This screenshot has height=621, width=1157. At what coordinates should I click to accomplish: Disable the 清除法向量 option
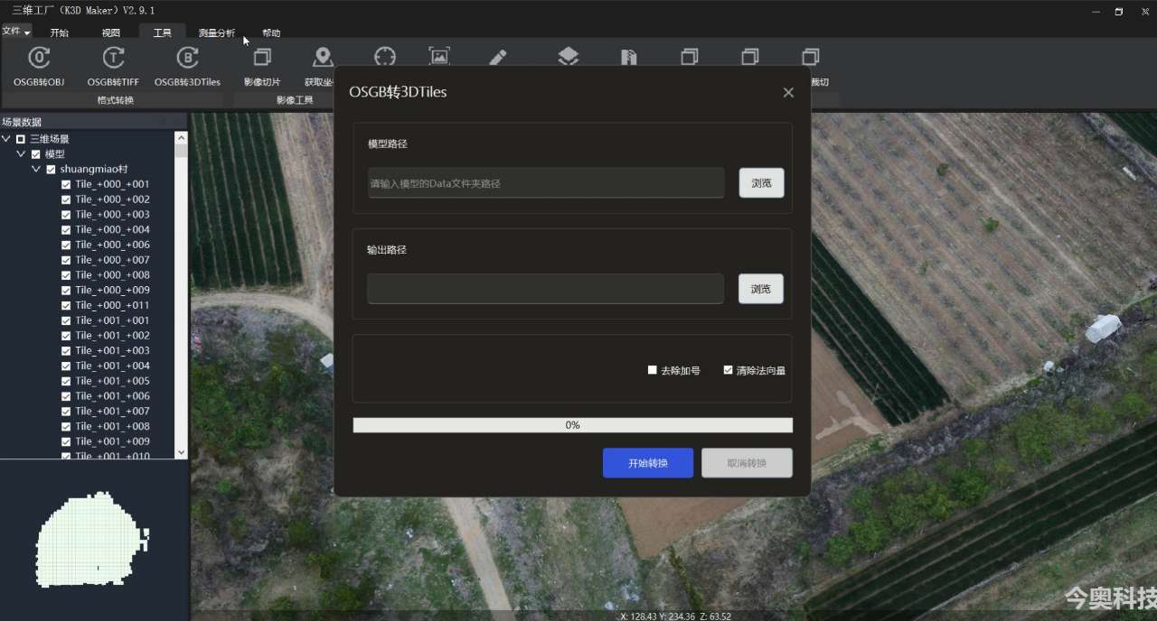point(728,369)
